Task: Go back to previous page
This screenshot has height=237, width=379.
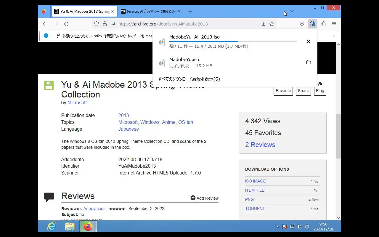Action: coord(45,24)
